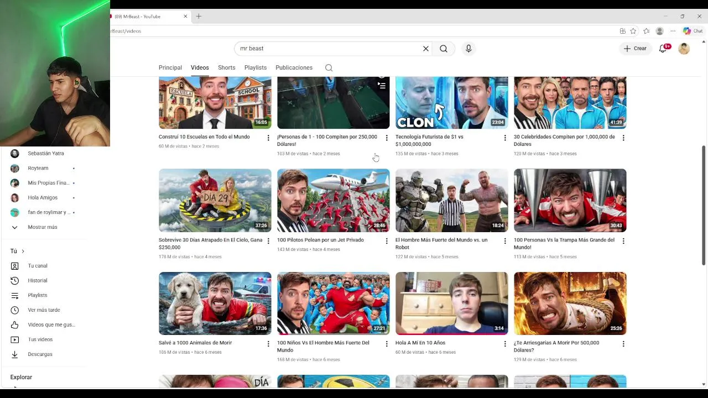Screen dimensions: 708x398
Task: Open options for '100 Niños Vs El Hombre' video
Action: tap(387, 344)
